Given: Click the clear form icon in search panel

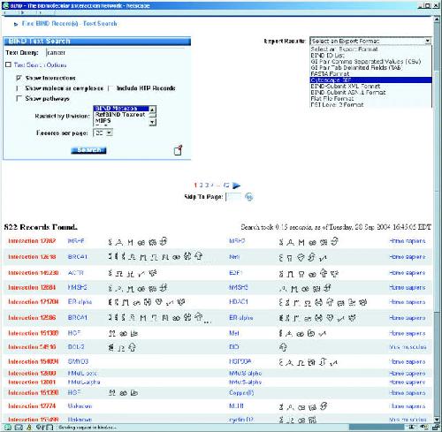Looking at the screenshot, I should tap(178, 150).
